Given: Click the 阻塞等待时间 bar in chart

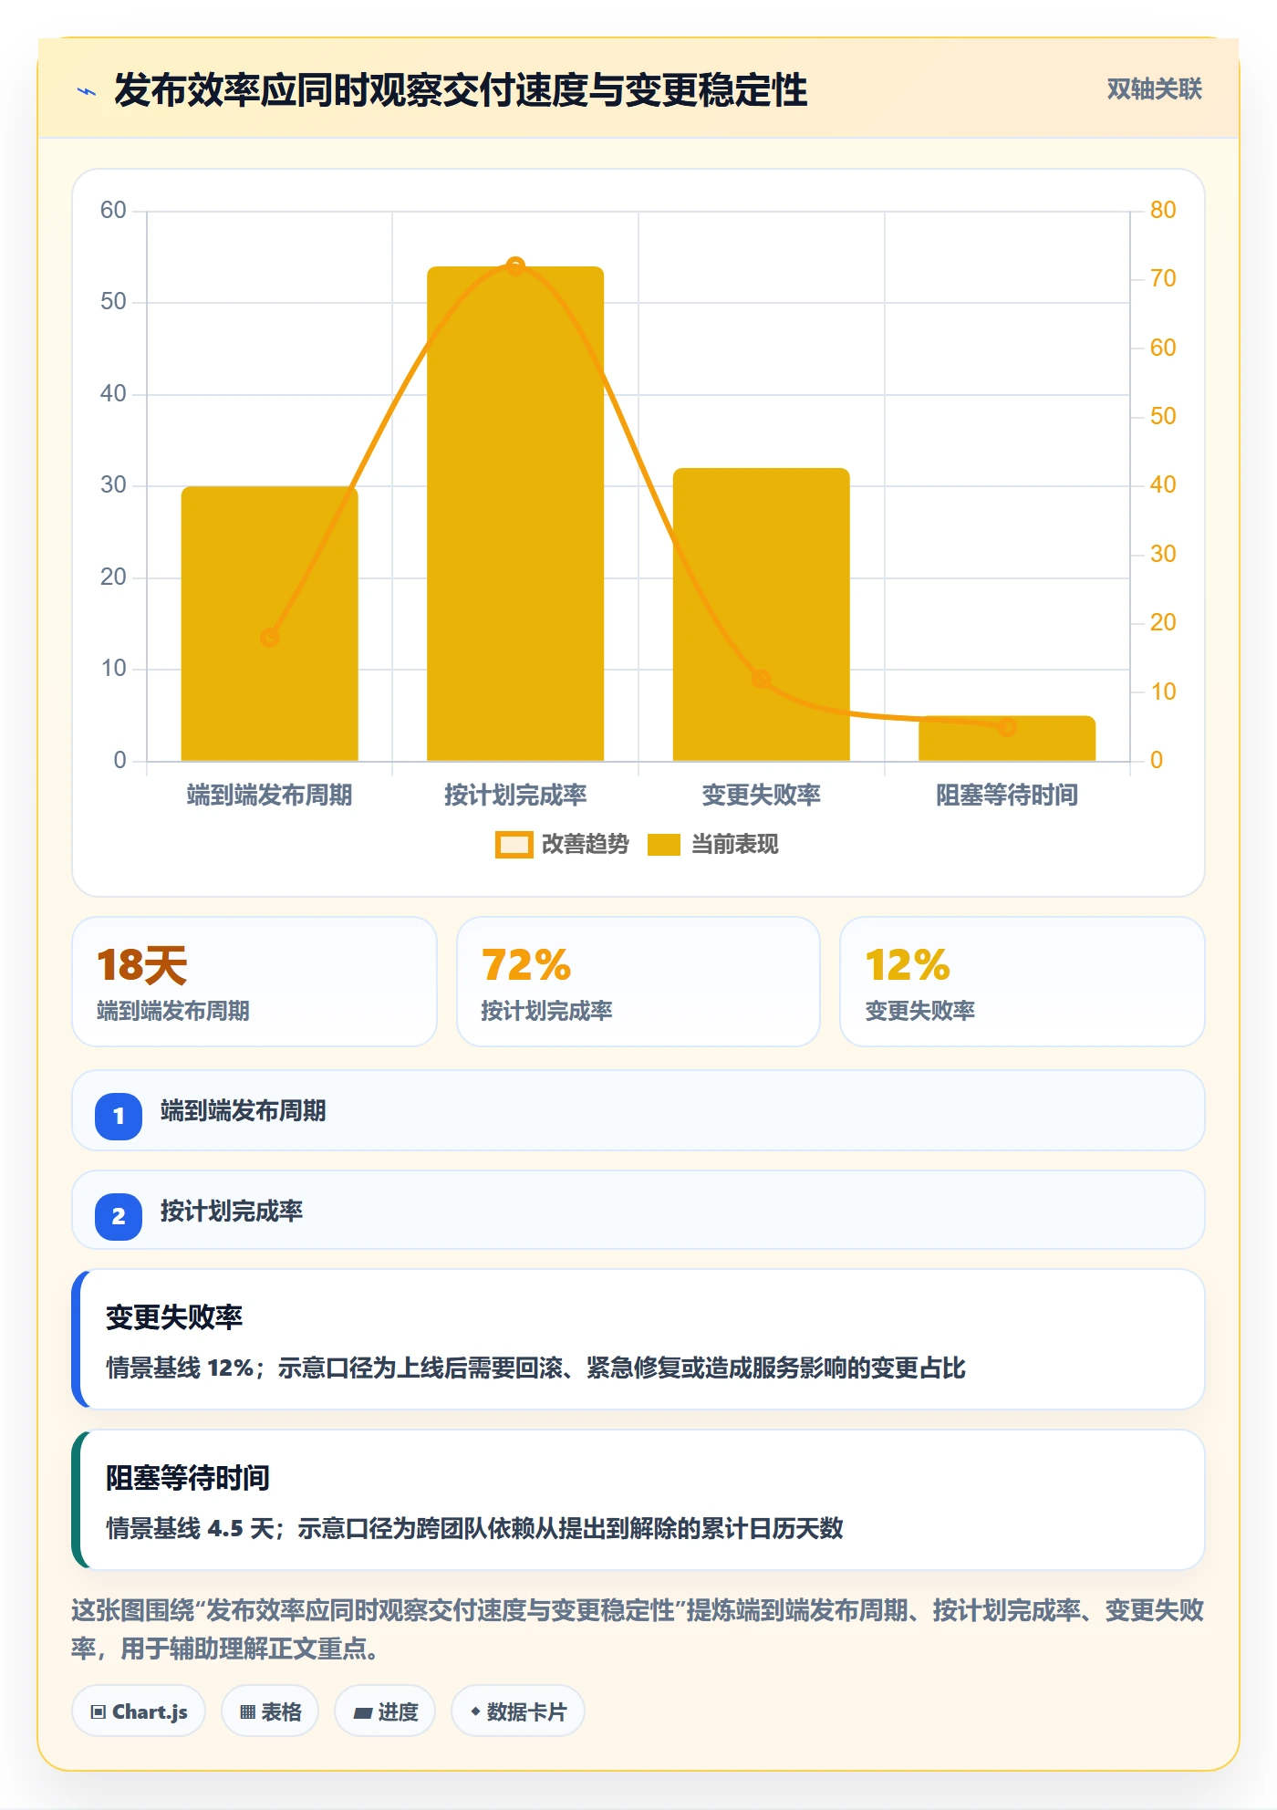Looking at the screenshot, I should click(x=1007, y=738).
